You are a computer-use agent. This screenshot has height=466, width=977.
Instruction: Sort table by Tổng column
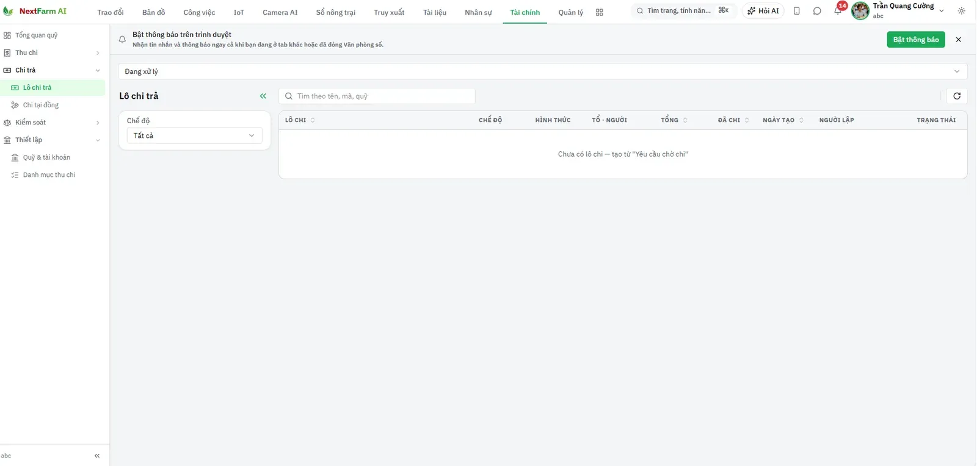point(674,120)
